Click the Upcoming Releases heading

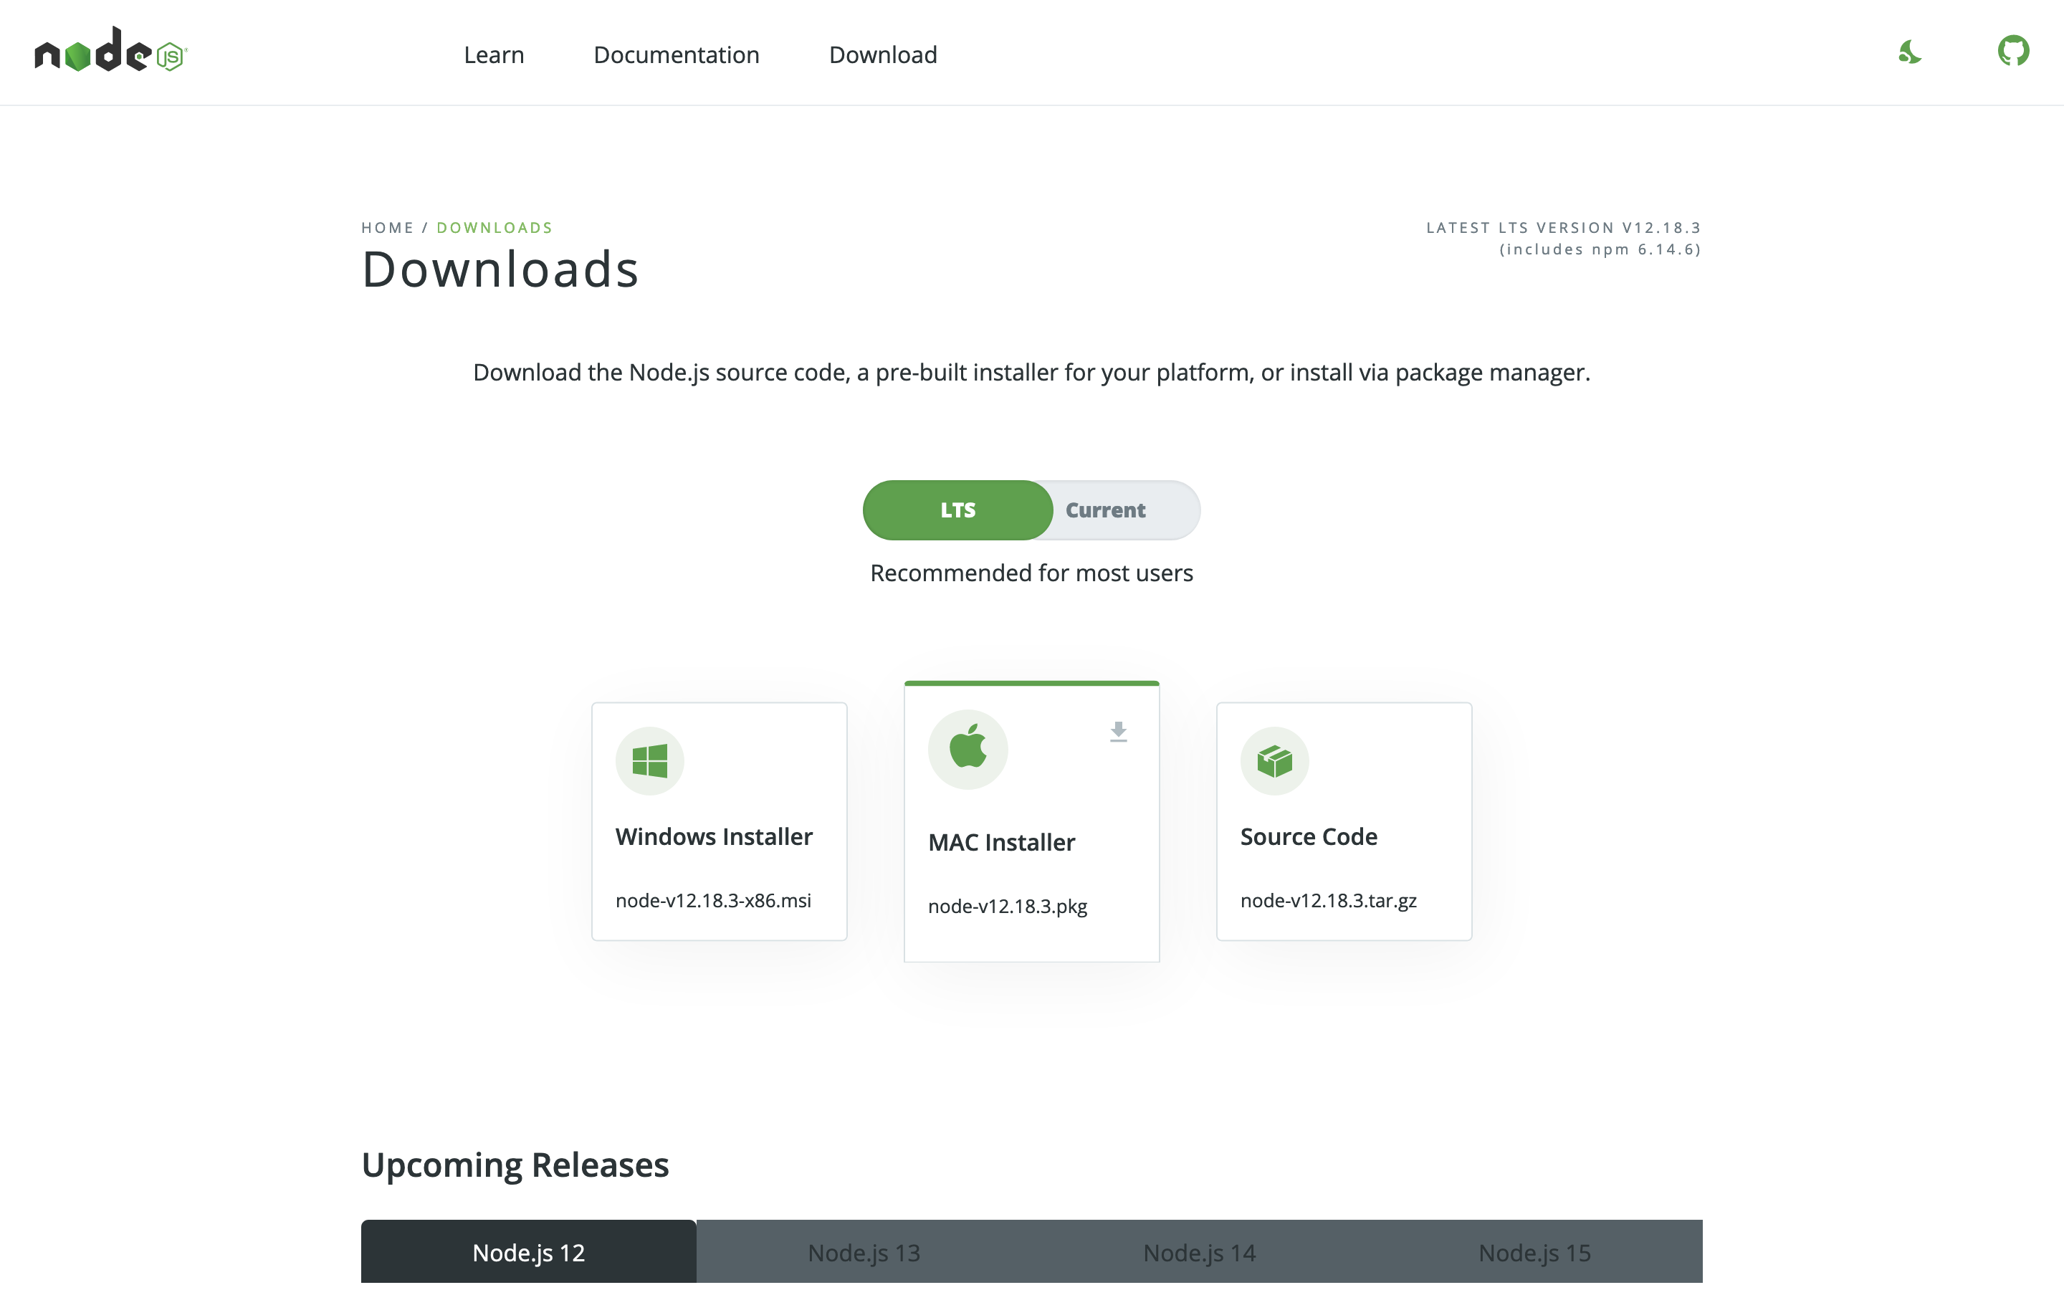pyautogui.click(x=515, y=1165)
